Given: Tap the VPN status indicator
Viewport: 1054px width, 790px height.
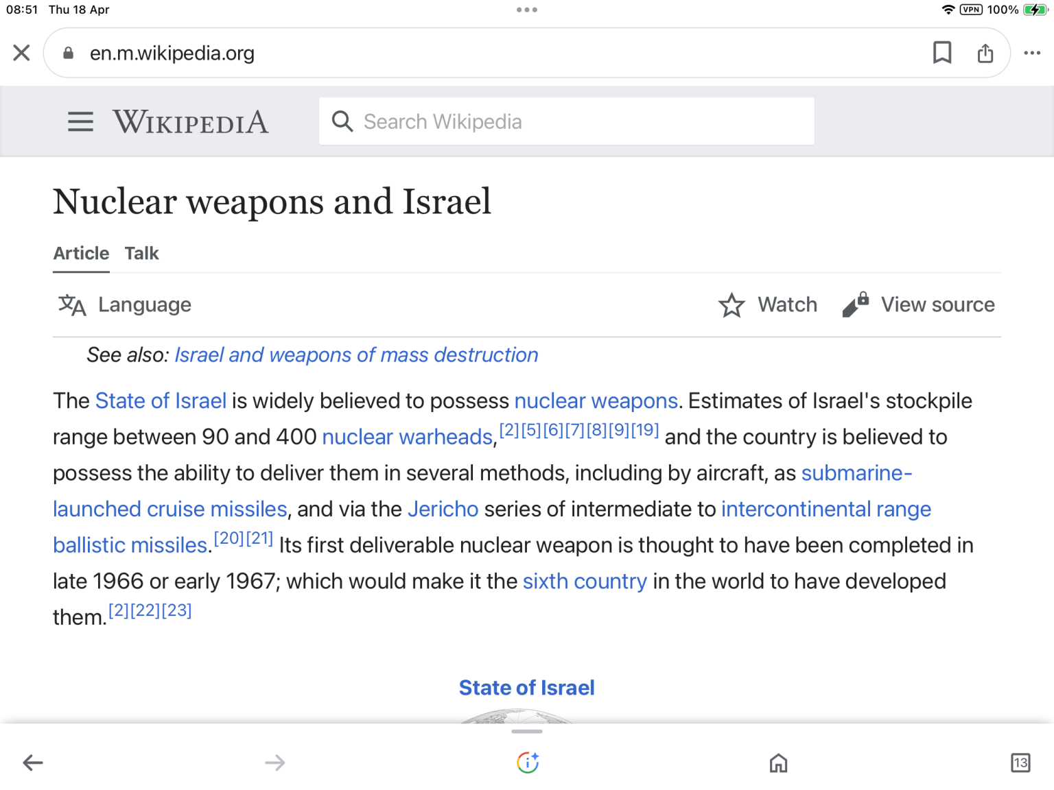Looking at the screenshot, I should [x=971, y=10].
